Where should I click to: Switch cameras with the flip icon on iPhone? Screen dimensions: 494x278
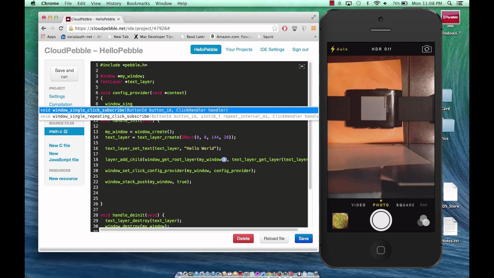426,49
